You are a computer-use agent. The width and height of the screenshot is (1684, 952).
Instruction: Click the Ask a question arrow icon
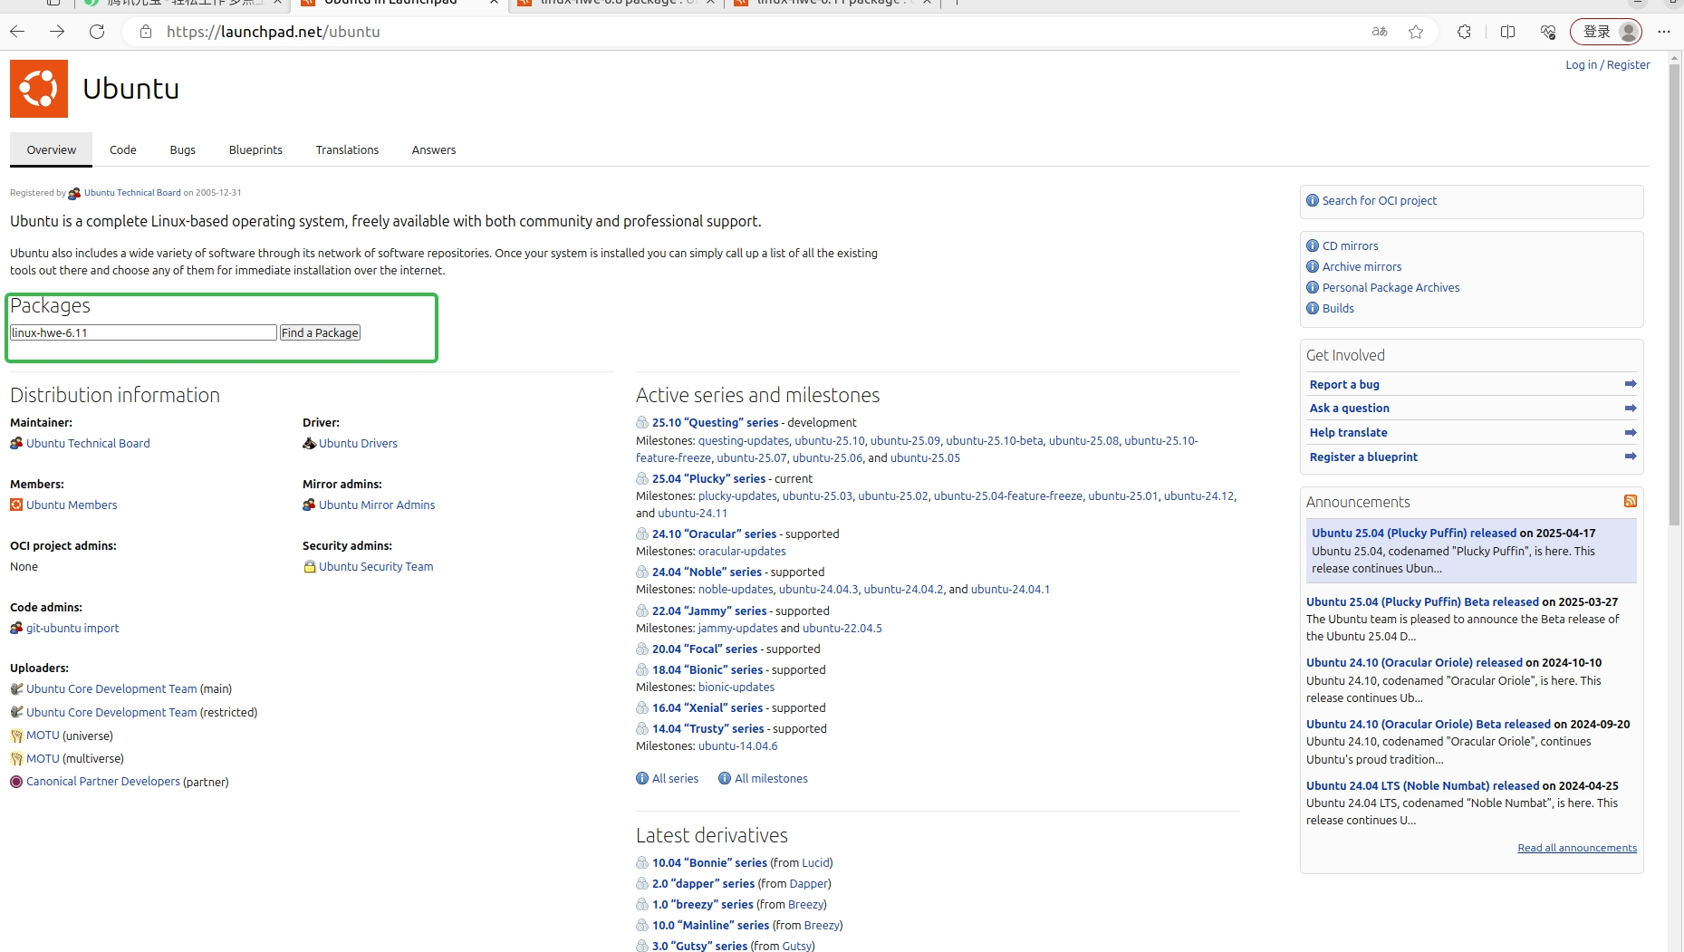click(x=1631, y=409)
